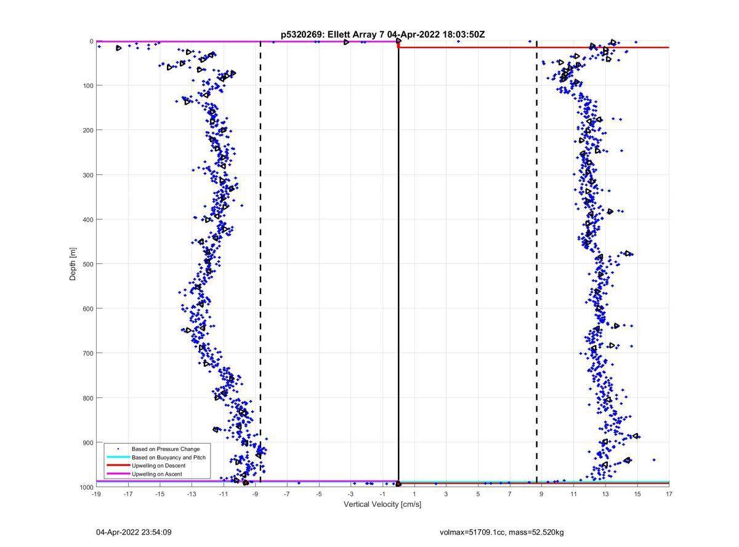Image resolution: width=739 pixels, height=547 pixels.
Task: Select the 'Depth [m]' y-axis label
Action: 73,264
